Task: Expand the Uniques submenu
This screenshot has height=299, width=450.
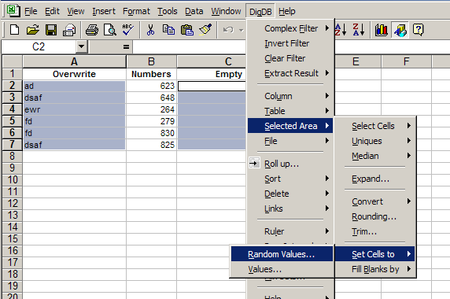Action: pyautogui.click(x=374, y=141)
